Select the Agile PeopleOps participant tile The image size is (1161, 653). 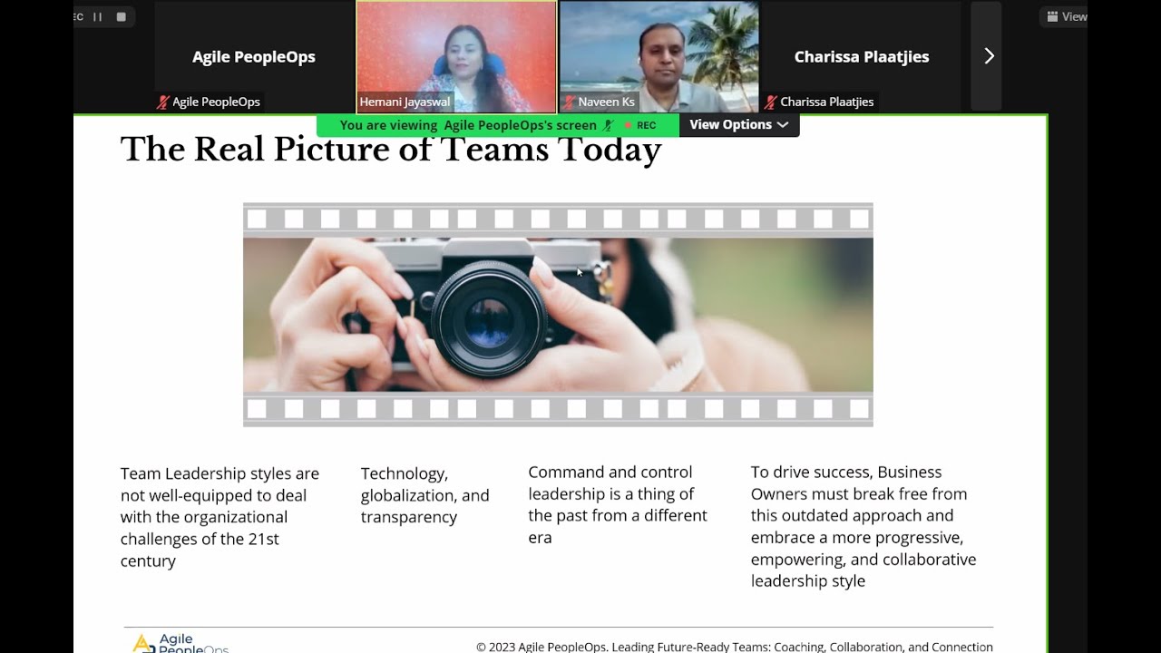[x=254, y=56]
